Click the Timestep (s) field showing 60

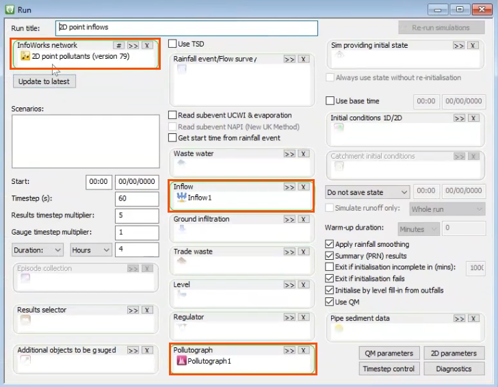pos(137,199)
